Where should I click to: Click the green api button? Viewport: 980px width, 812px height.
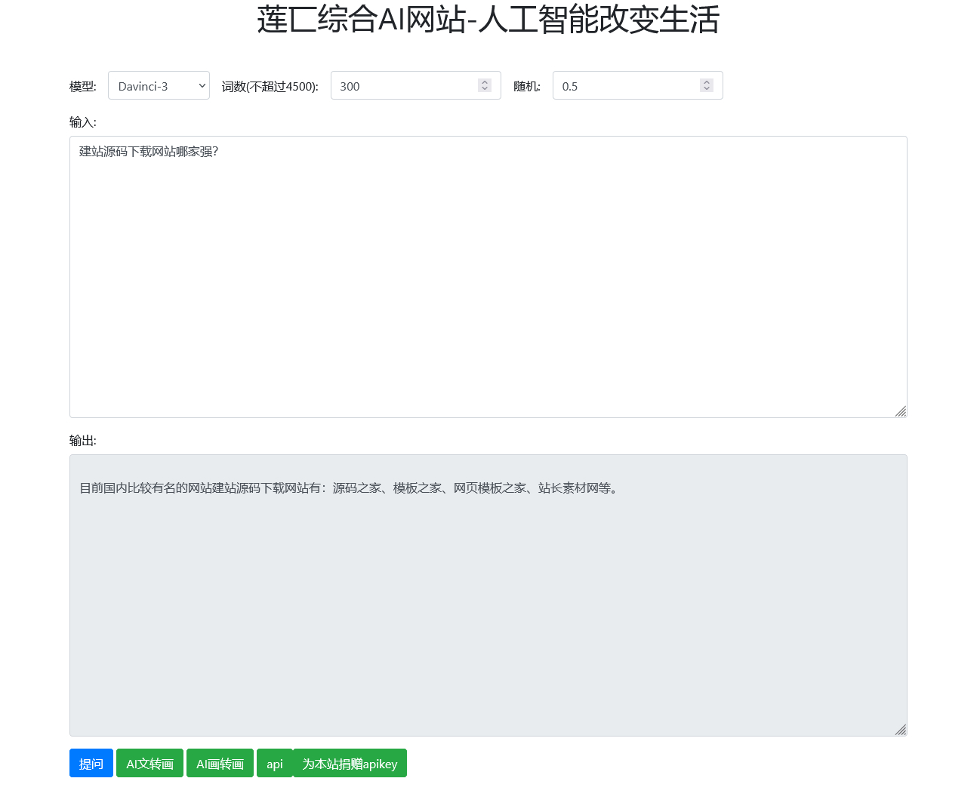(x=274, y=764)
